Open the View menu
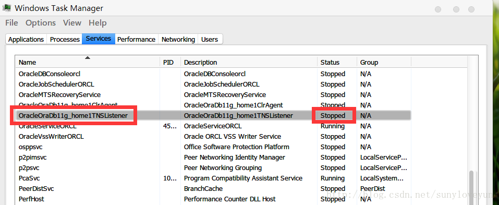The height and width of the screenshot is (205, 499). (72, 23)
